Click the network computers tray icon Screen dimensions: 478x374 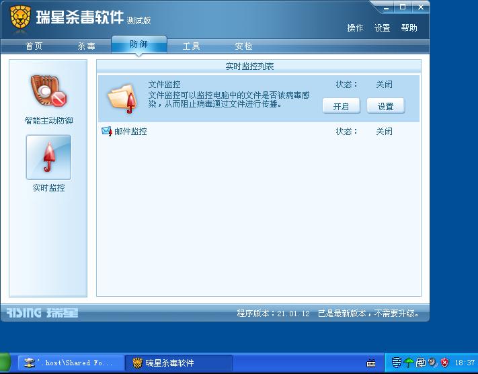pyautogui.click(x=420, y=363)
